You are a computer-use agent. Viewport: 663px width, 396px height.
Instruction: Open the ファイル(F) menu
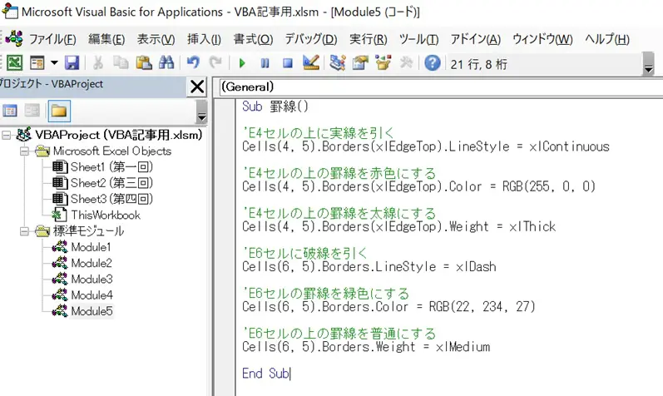pyautogui.click(x=52, y=39)
